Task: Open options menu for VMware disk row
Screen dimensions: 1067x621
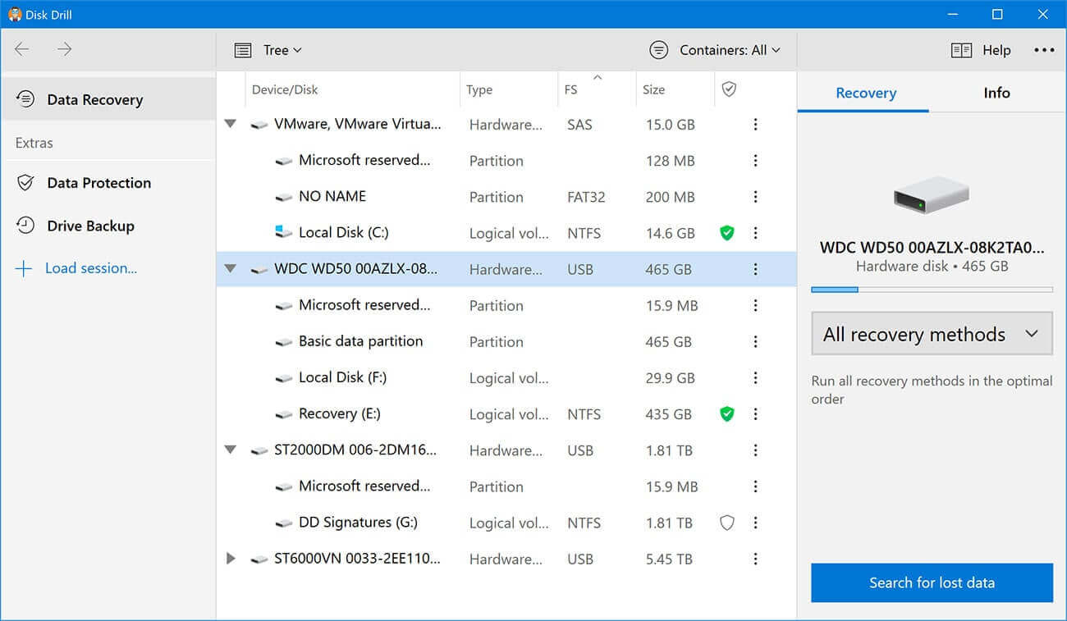Action: coord(755,125)
